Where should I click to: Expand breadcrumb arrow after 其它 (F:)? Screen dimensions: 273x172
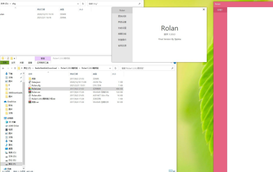coord(33,68)
